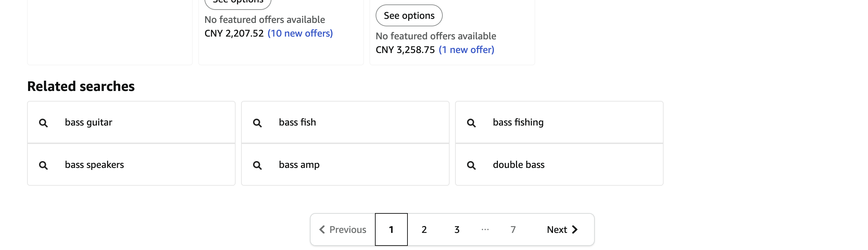The width and height of the screenshot is (868, 250).
Task: View the 1 new offer link
Action: point(466,50)
